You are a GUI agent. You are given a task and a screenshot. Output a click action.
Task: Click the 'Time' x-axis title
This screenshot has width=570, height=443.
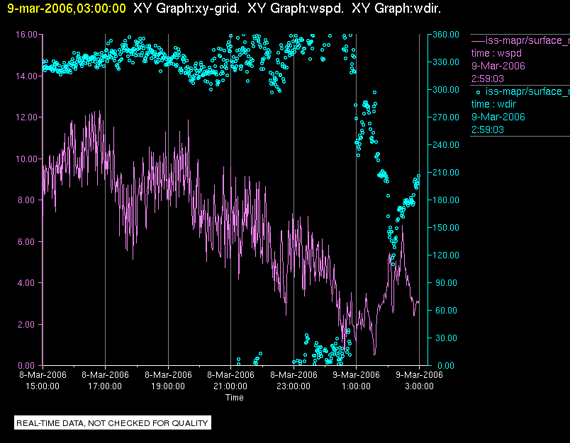235,398
